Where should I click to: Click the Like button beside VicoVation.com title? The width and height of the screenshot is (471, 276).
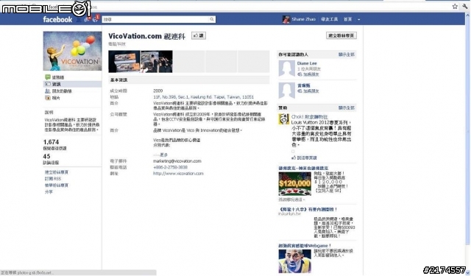pyautogui.click(x=199, y=36)
